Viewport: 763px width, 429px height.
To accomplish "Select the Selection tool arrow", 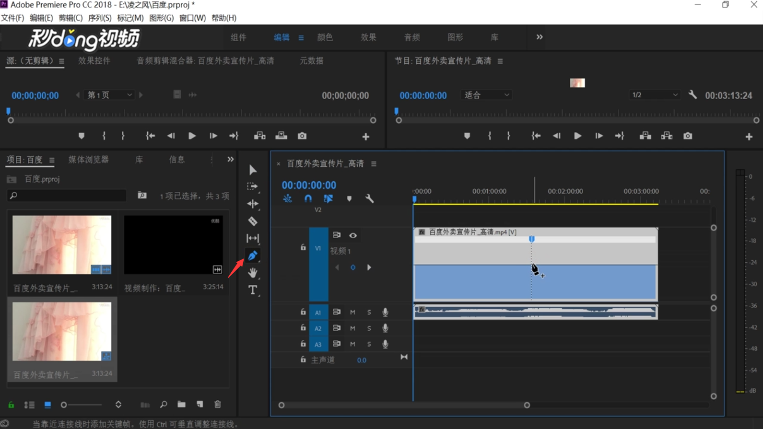I will click(x=253, y=170).
